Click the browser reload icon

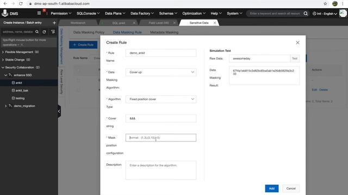pyautogui.click(x=21, y=4)
